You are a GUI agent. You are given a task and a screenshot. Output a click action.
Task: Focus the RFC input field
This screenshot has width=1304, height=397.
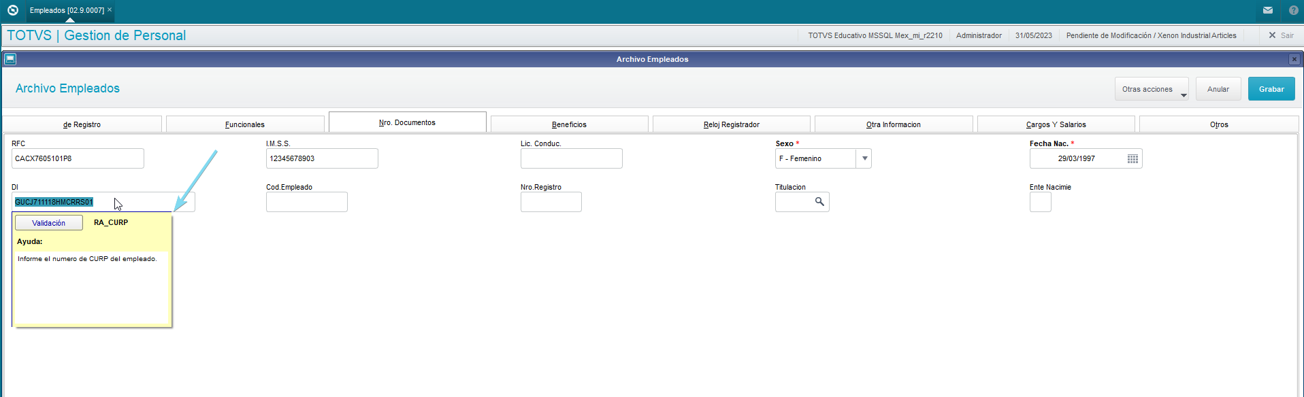[78, 158]
